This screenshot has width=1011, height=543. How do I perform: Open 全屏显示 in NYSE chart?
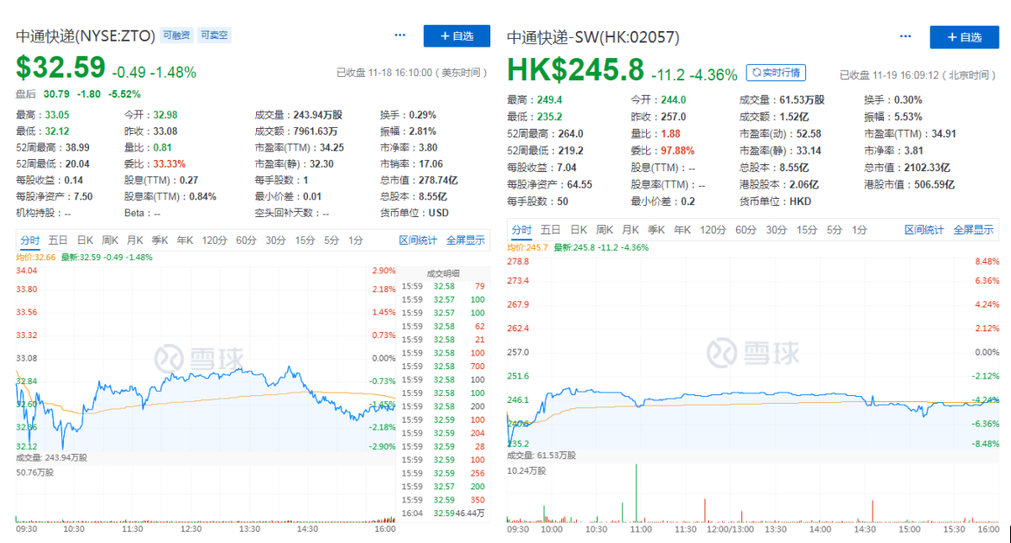pos(465,240)
